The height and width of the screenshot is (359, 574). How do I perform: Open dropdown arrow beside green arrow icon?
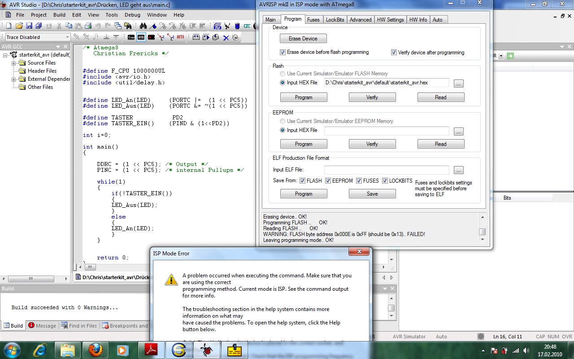[501, 56]
